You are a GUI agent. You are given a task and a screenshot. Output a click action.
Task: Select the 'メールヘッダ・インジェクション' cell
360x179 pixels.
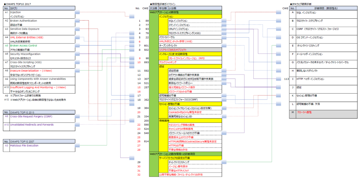click(x=327, y=54)
